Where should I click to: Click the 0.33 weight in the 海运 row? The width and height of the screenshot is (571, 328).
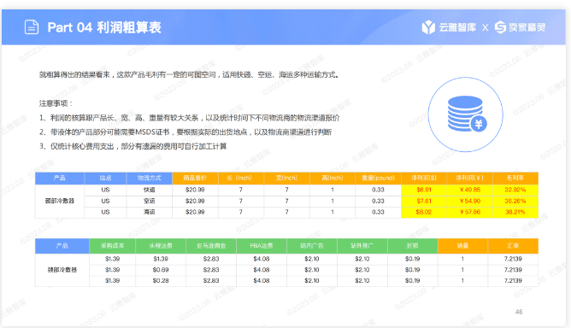click(x=378, y=212)
